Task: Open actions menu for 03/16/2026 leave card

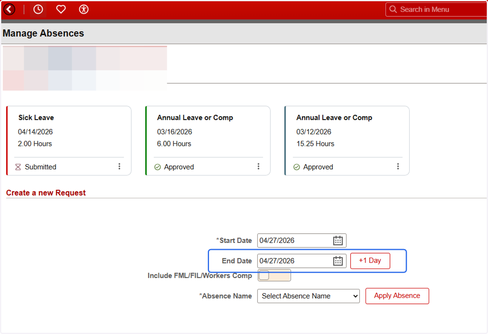Action: (x=258, y=167)
